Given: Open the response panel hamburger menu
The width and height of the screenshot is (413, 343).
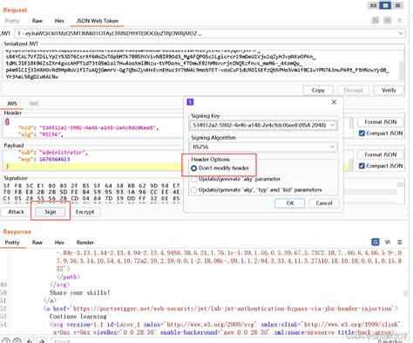Looking at the screenshot, I should pos(400,242).
